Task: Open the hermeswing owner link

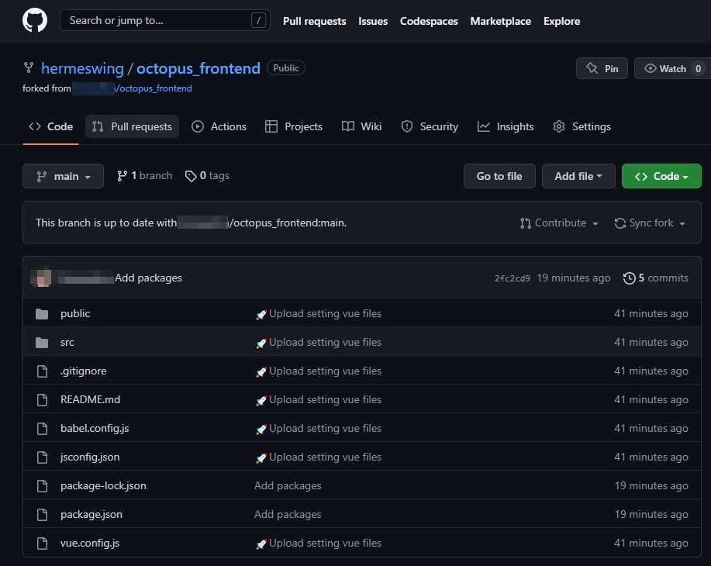Action: [x=82, y=68]
